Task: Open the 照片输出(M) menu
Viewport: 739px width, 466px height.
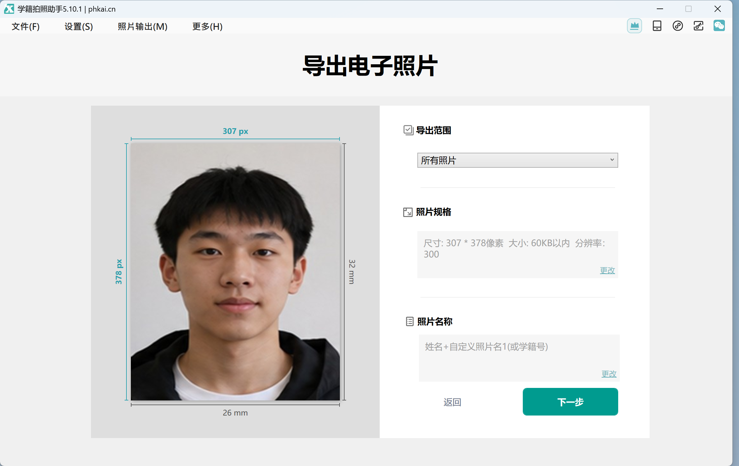Action: click(x=143, y=26)
